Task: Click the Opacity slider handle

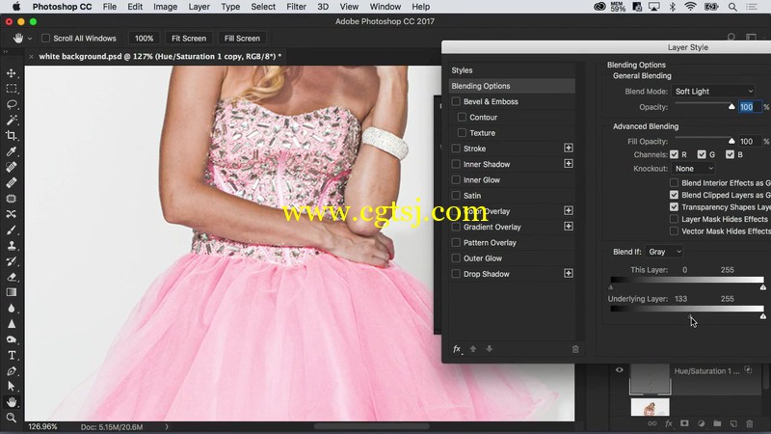Action: (x=731, y=107)
